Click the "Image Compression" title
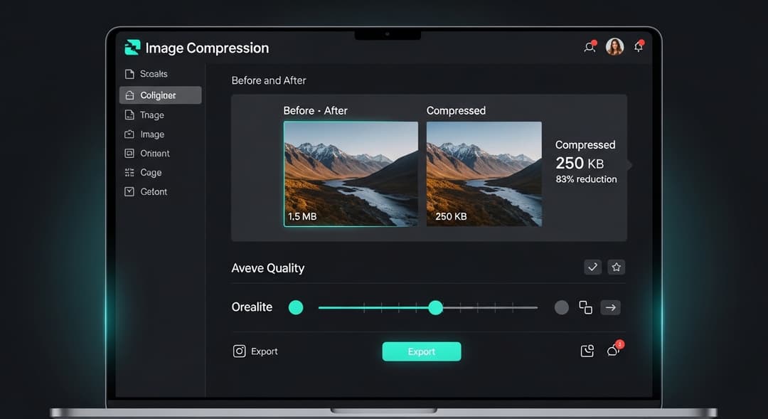768x419 pixels. pyautogui.click(x=207, y=48)
